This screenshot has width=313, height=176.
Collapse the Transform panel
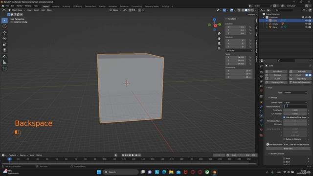click(231, 19)
